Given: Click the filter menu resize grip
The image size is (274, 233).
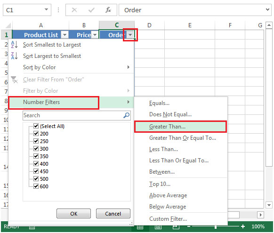Looking at the screenshot, I should [131, 224].
